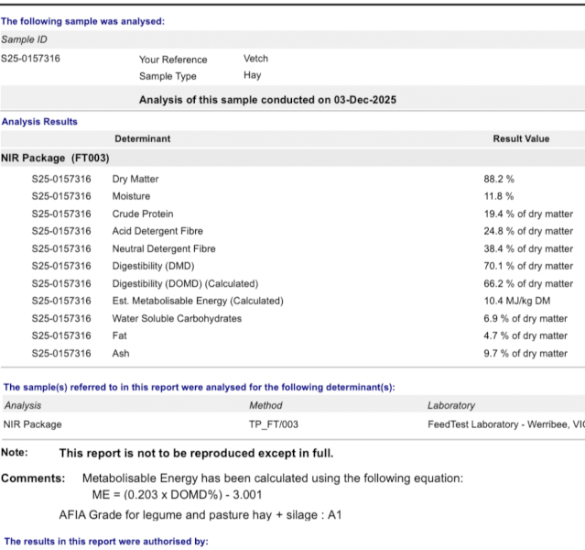Select the 'NIR Package (FT003)' group heading
This screenshot has height=550, width=585.
click(x=55, y=159)
